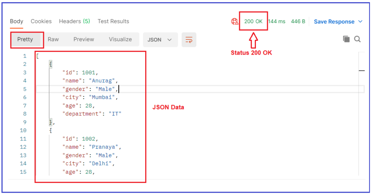The height and width of the screenshot is (194, 371).
Task: Click the network globe warning icon
Action: point(235,22)
